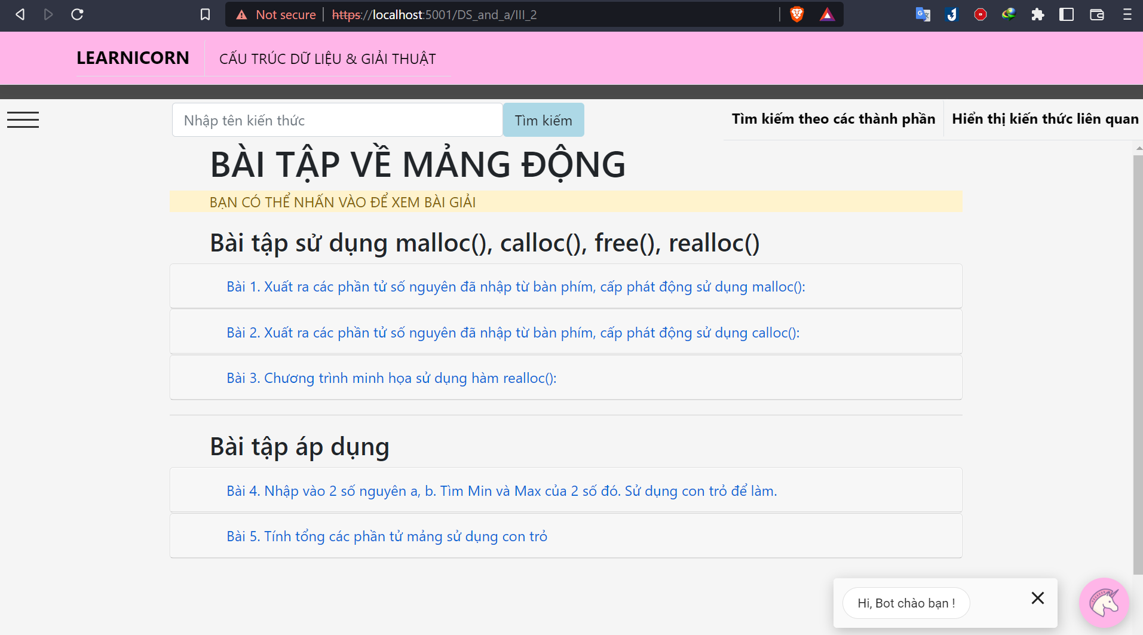Click 'Hiển thị kiến thức liên quan' toggle
Image resolution: width=1143 pixels, height=635 pixels.
click(1045, 119)
